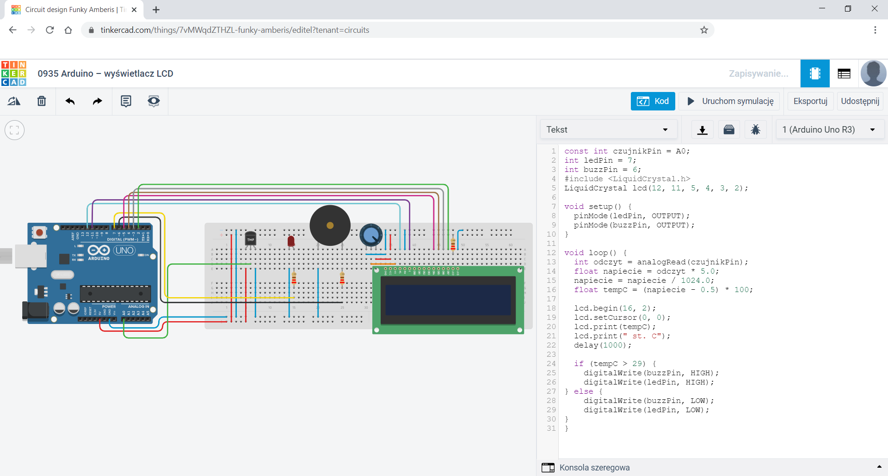Image resolution: width=888 pixels, height=476 pixels.
Task: Click the rotate component icon
Action: pyautogui.click(x=14, y=101)
